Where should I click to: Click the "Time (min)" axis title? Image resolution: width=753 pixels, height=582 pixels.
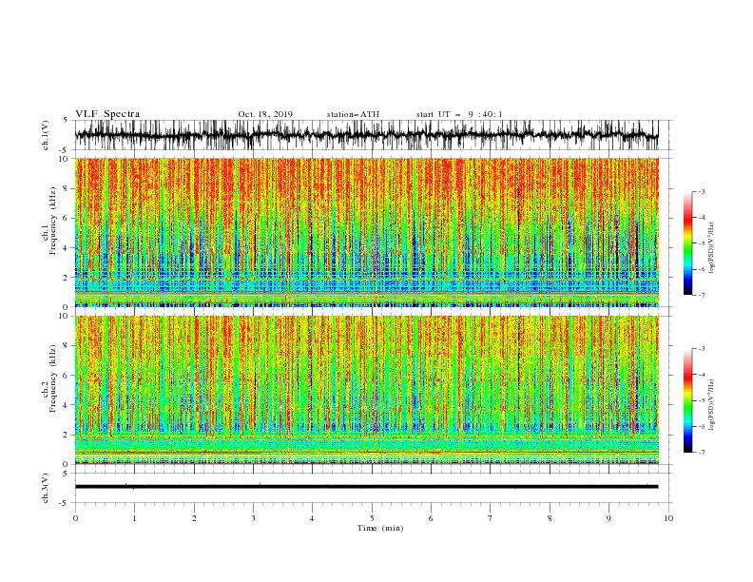[x=380, y=528]
